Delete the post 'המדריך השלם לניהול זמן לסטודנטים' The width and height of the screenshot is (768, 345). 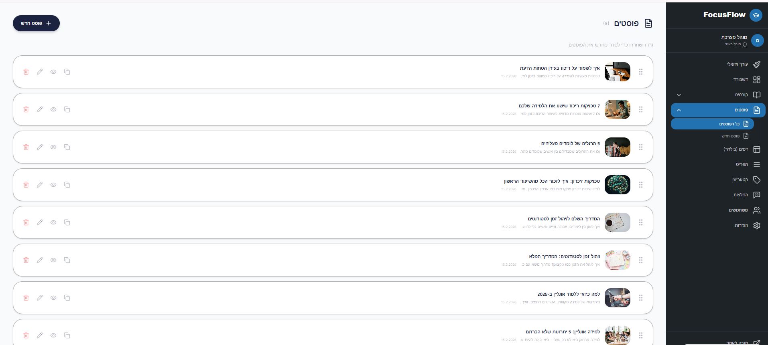tap(26, 222)
